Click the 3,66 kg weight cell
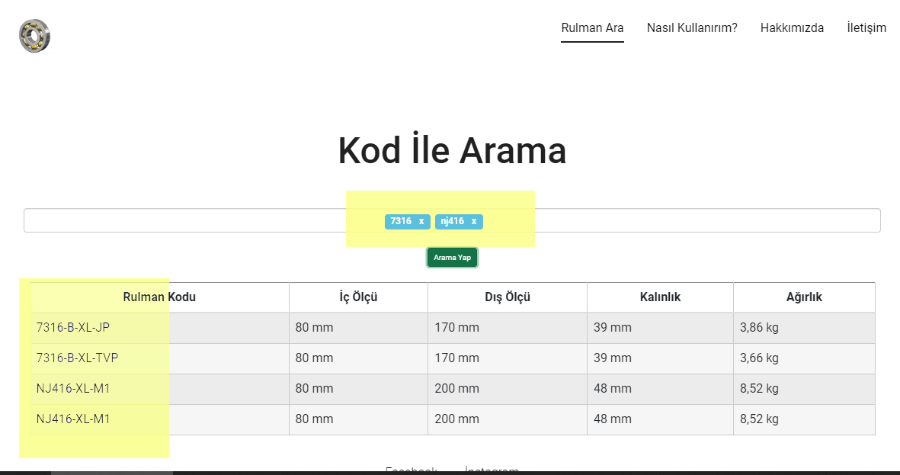Screen dimensions: 900x475 (x=804, y=358)
